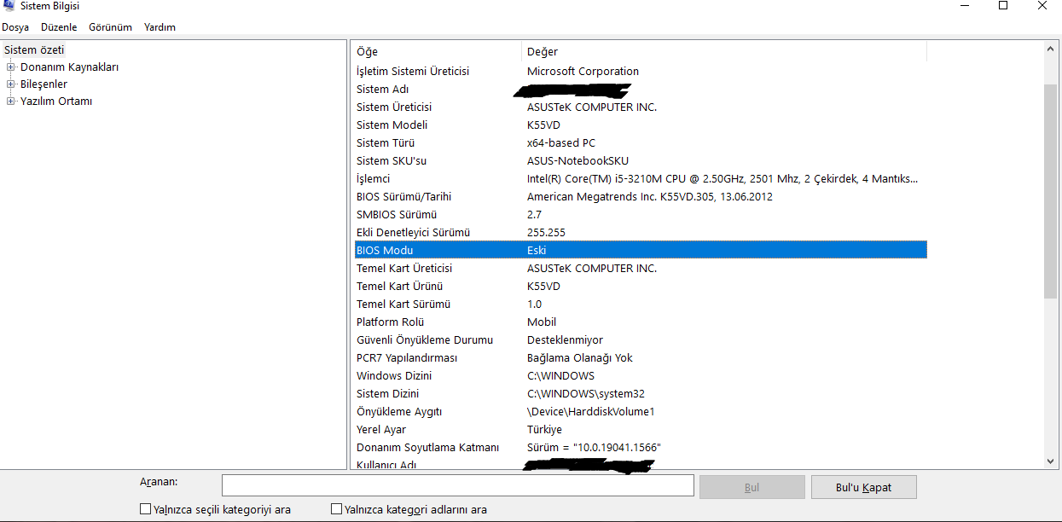The height and width of the screenshot is (522, 1062).
Task: Select the Yazılım Ortamı tree item
Action: (x=56, y=101)
